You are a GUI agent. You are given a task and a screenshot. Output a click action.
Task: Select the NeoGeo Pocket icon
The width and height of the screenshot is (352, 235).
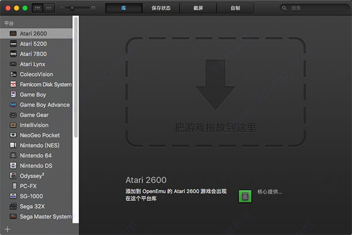13,135
